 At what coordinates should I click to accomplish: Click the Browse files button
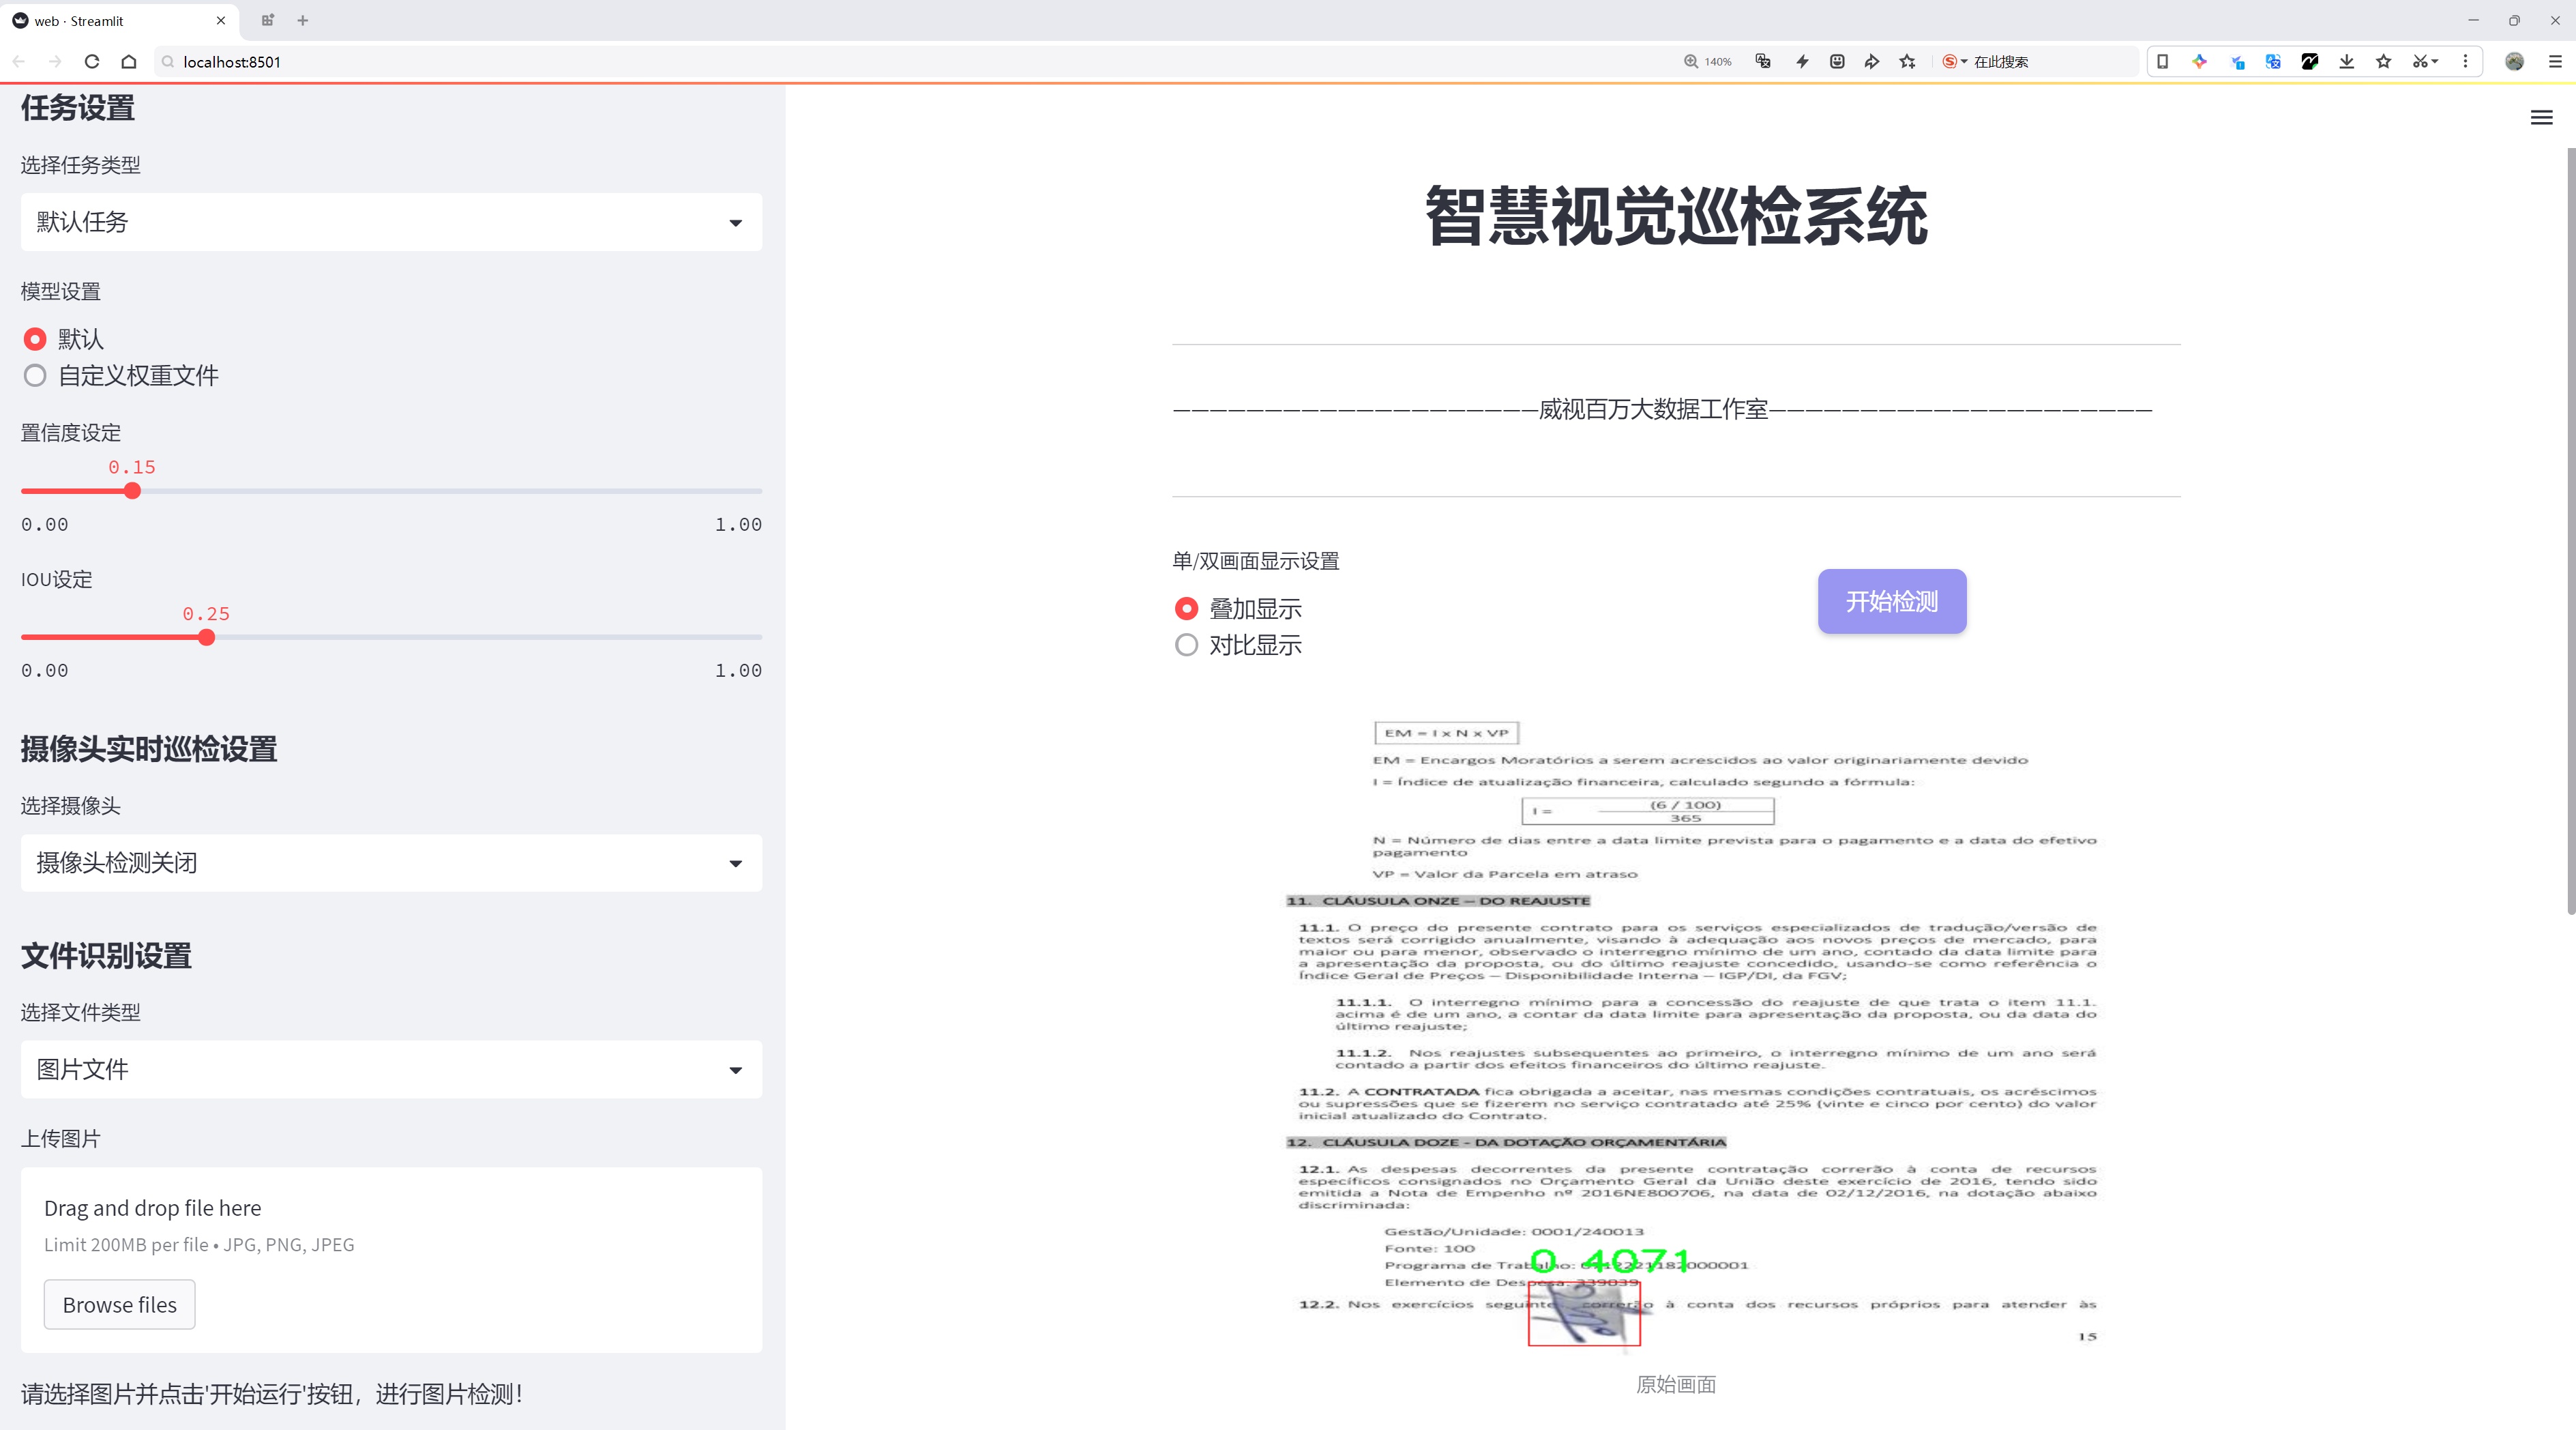[119, 1305]
